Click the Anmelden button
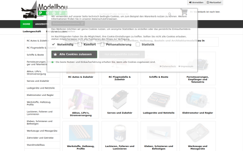Screen dimensions: 243x151 point(196,2)
